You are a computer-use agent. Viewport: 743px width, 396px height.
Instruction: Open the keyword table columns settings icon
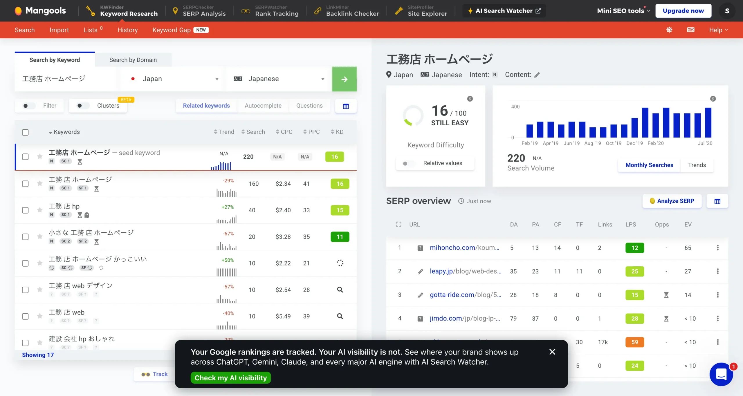coord(346,106)
